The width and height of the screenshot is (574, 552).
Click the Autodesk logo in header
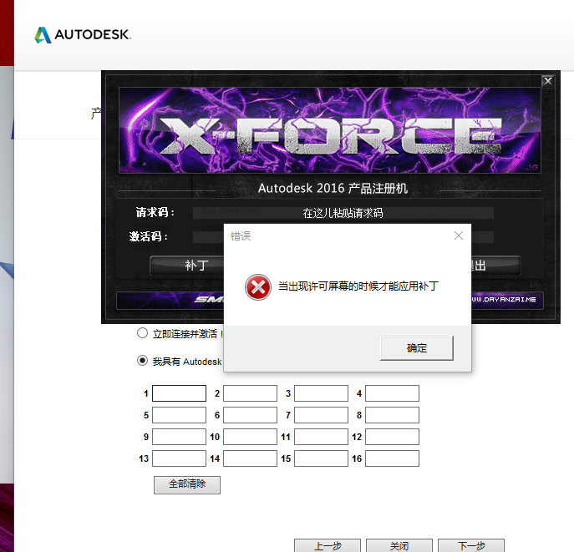tap(83, 35)
